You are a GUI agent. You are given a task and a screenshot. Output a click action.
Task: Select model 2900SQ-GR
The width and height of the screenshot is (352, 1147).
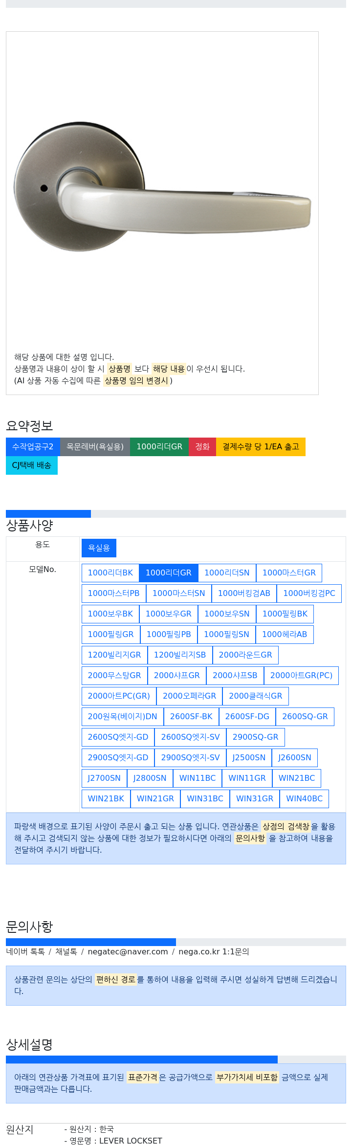point(256,737)
